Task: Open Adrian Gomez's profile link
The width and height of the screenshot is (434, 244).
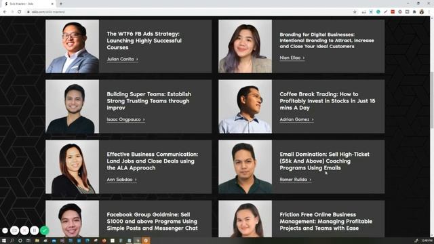Action: [296, 119]
